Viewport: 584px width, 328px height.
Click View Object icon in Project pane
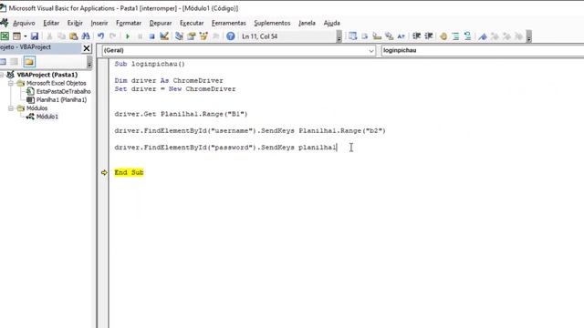[15, 62]
